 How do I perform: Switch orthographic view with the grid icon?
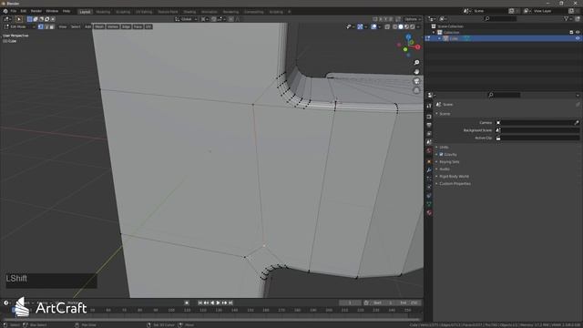pos(416,90)
